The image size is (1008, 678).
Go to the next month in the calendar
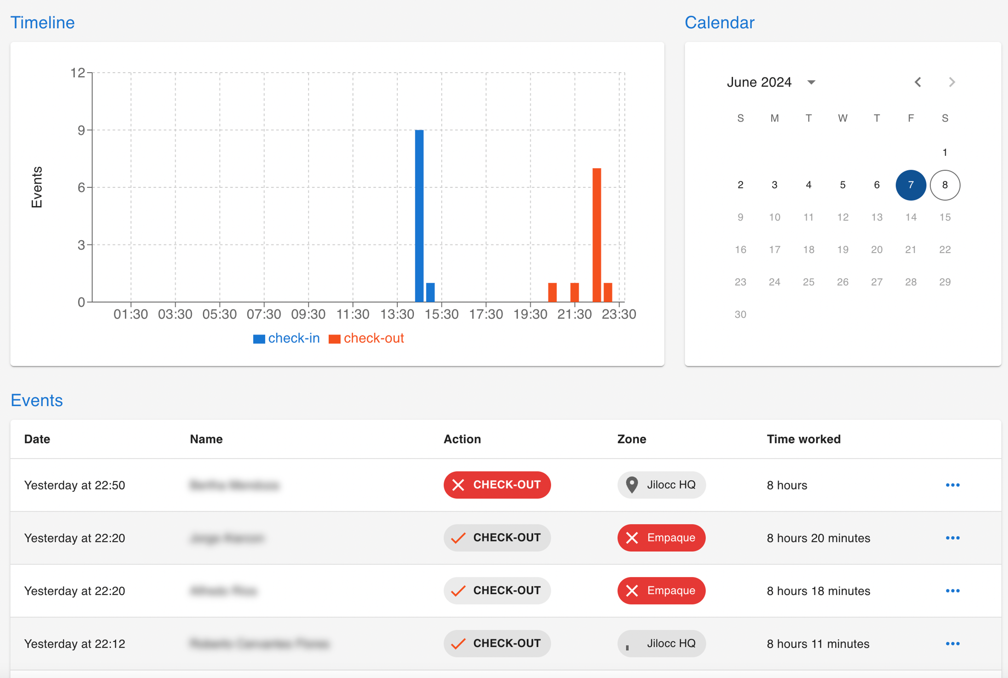951,82
